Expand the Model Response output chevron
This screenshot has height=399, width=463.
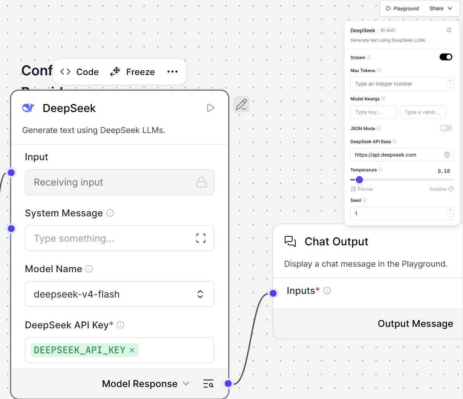[186, 383]
